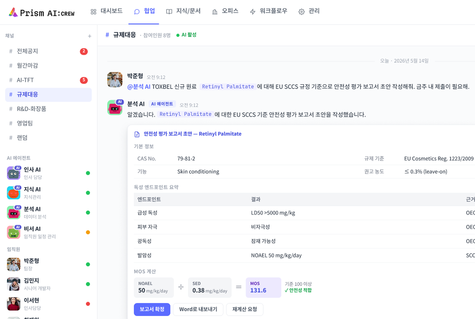Click 분석 AI avatar in chat message

(x=115, y=108)
